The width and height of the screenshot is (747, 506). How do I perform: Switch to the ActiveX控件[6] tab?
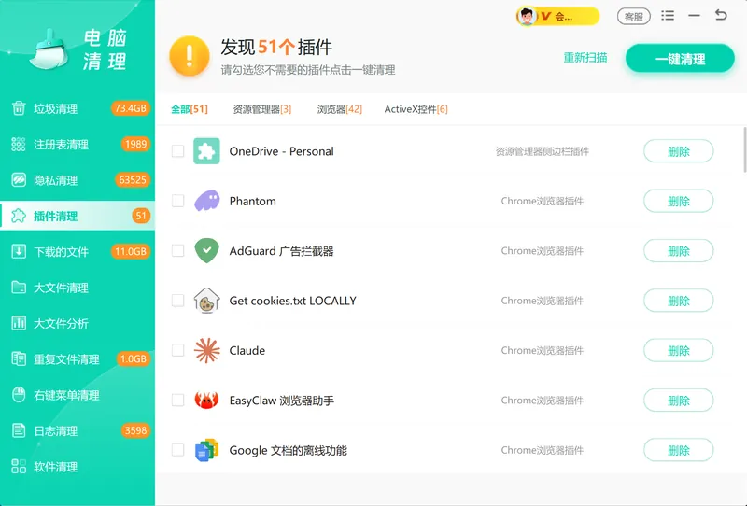pyautogui.click(x=416, y=109)
